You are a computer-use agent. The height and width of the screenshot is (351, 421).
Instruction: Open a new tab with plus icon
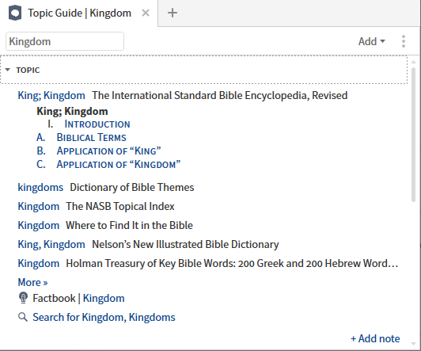(173, 13)
